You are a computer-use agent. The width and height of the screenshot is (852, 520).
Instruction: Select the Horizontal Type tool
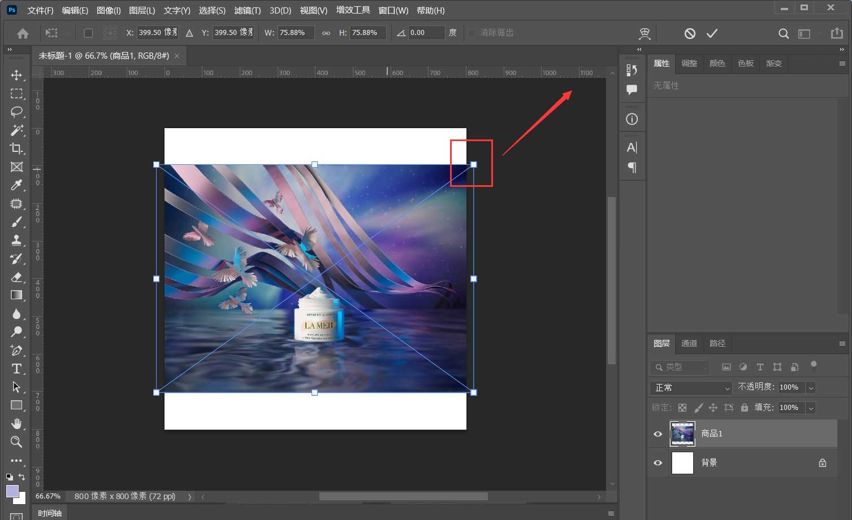16,369
